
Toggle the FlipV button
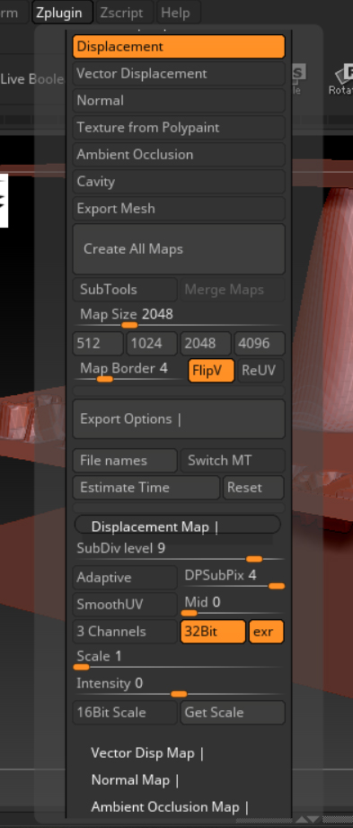pos(211,371)
